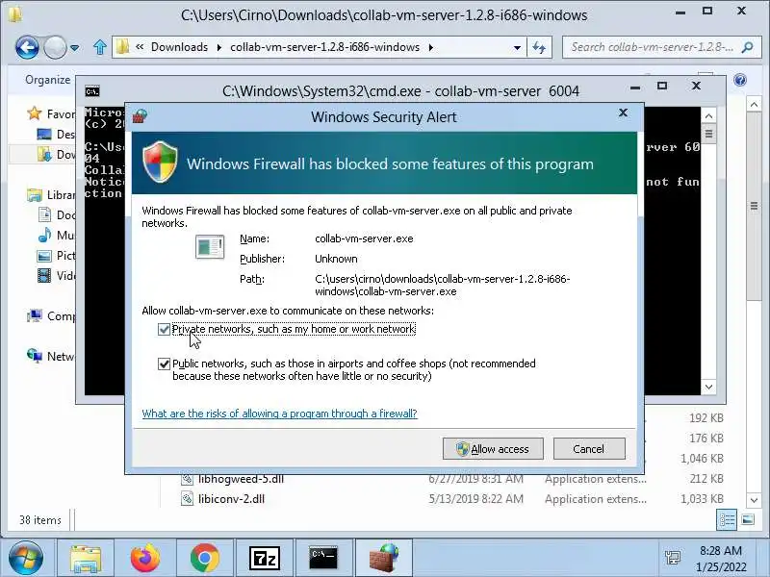Click the Downloads breadcrumb in address bar
This screenshot has height=577, width=770.
(179, 47)
